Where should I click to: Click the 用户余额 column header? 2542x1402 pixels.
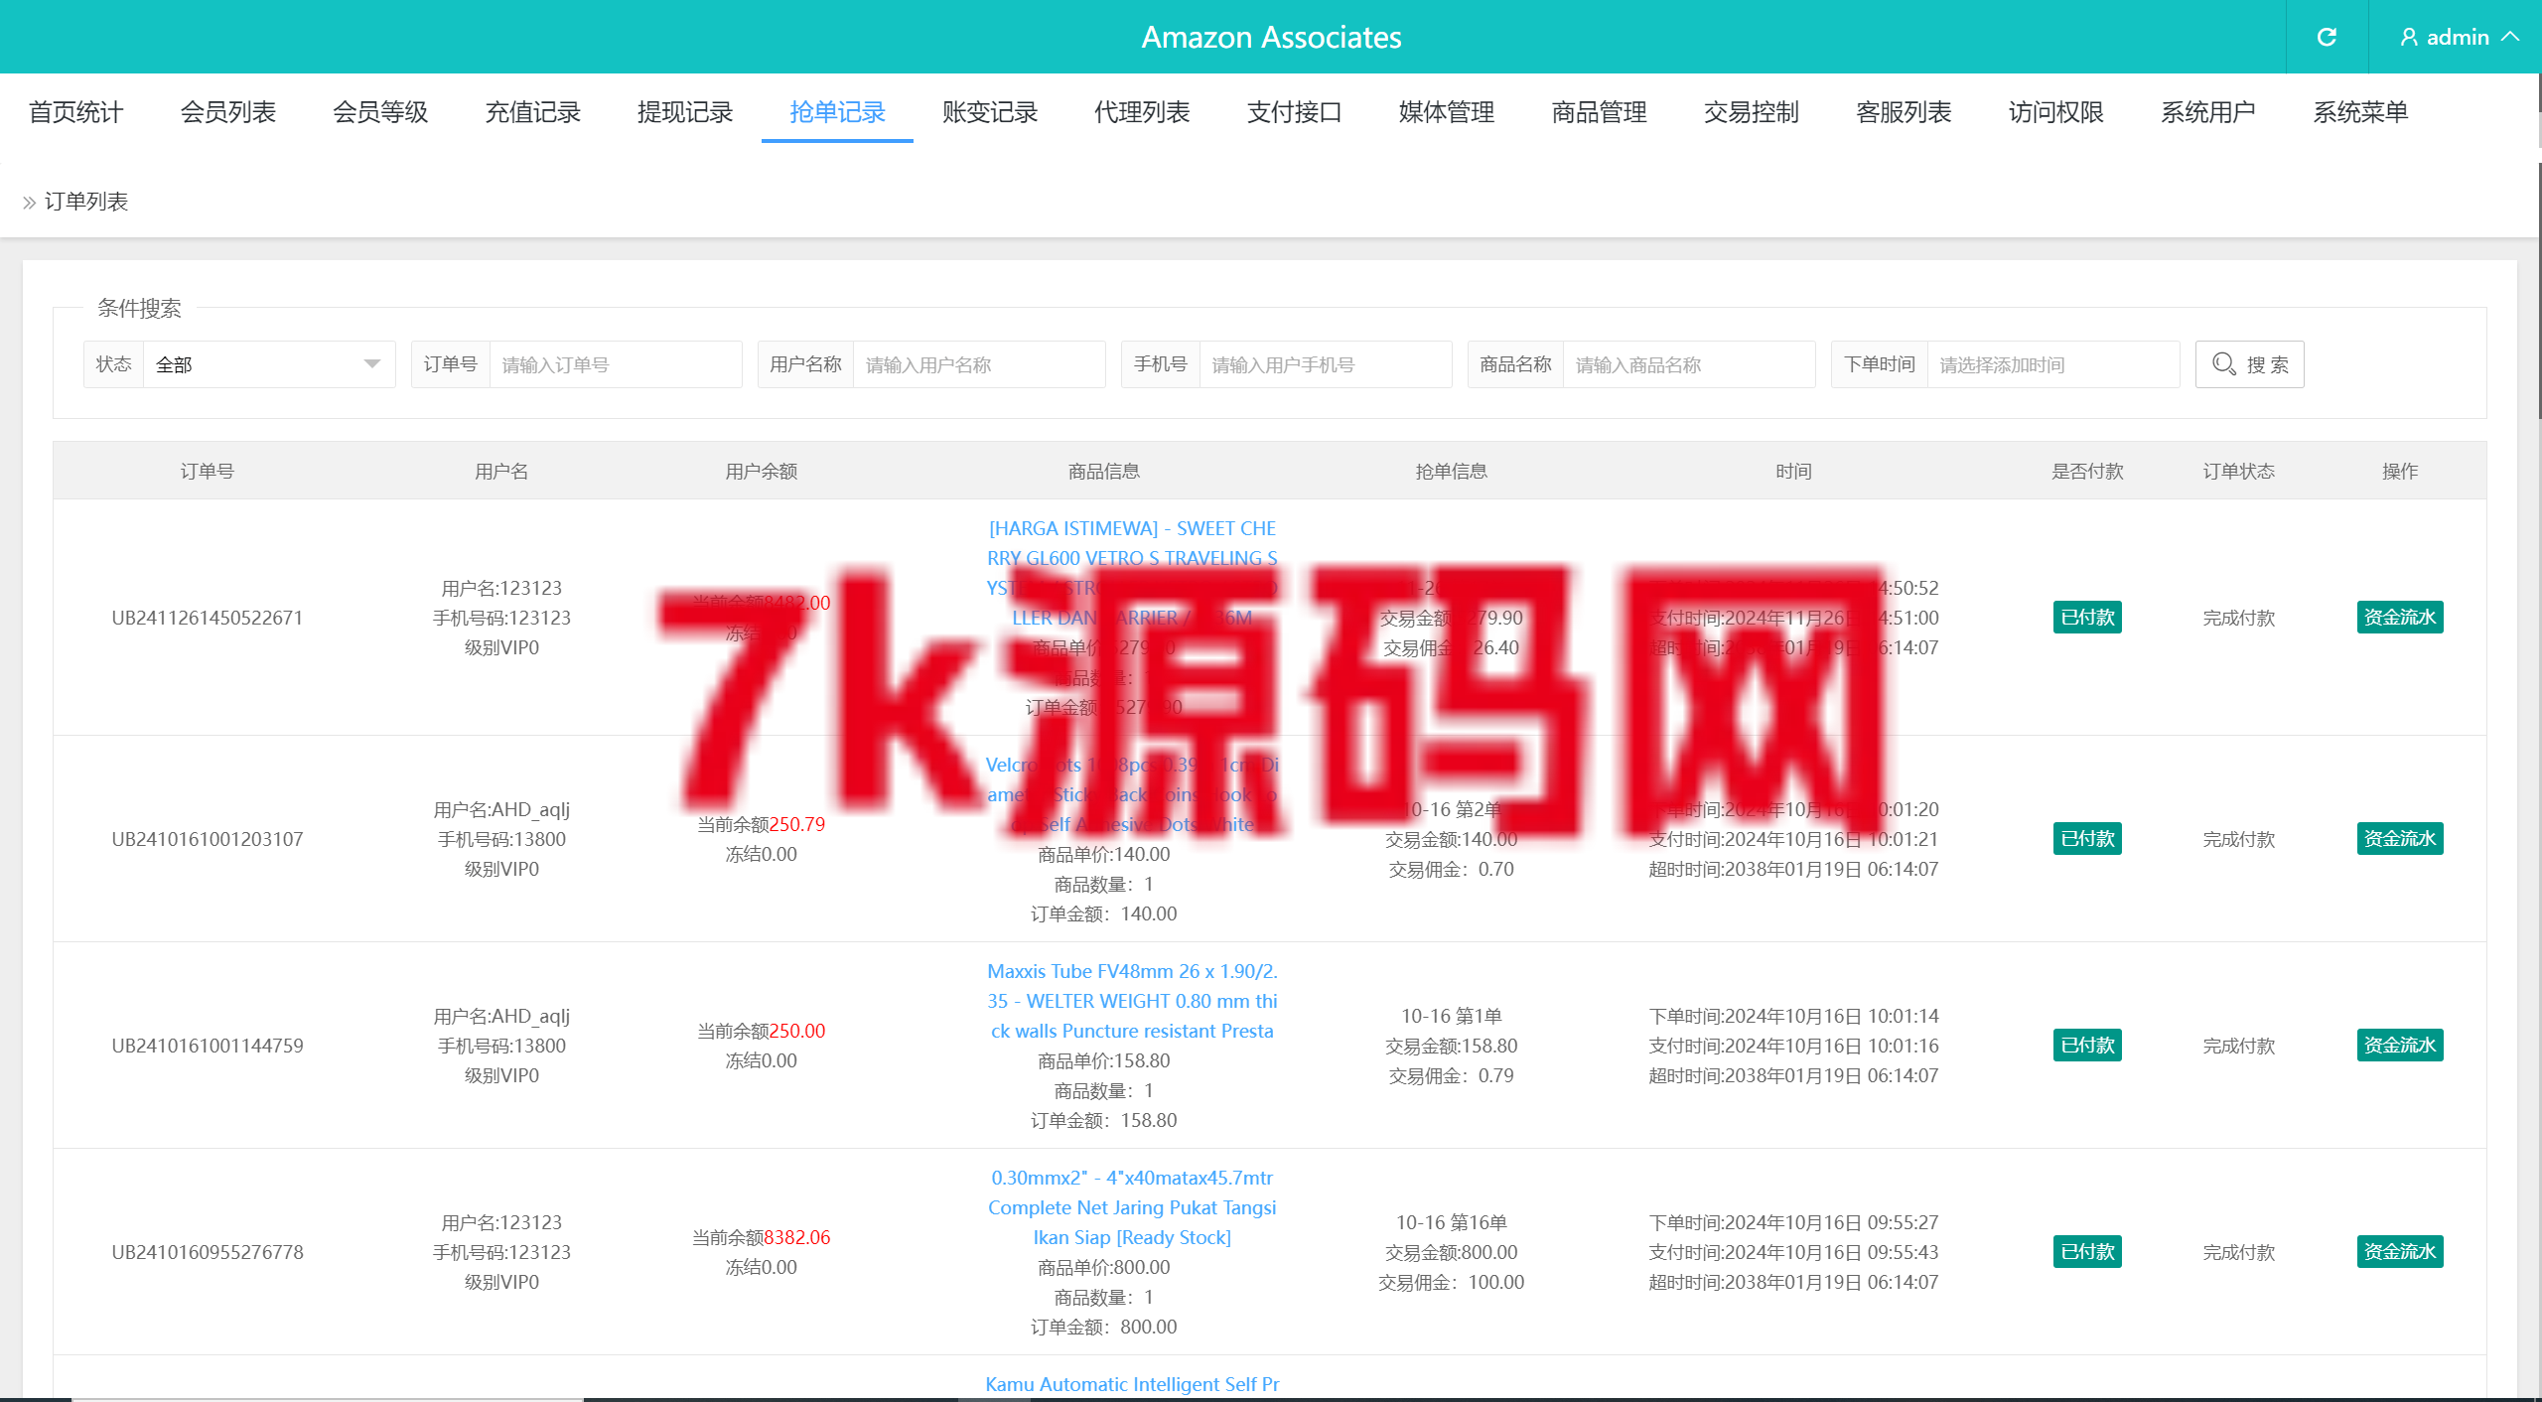click(x=761, y=471)
